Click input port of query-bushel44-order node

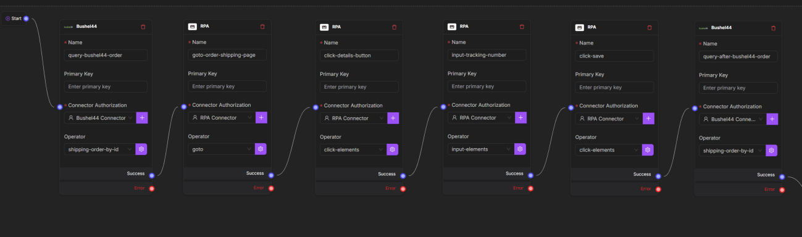coord(60,107)
